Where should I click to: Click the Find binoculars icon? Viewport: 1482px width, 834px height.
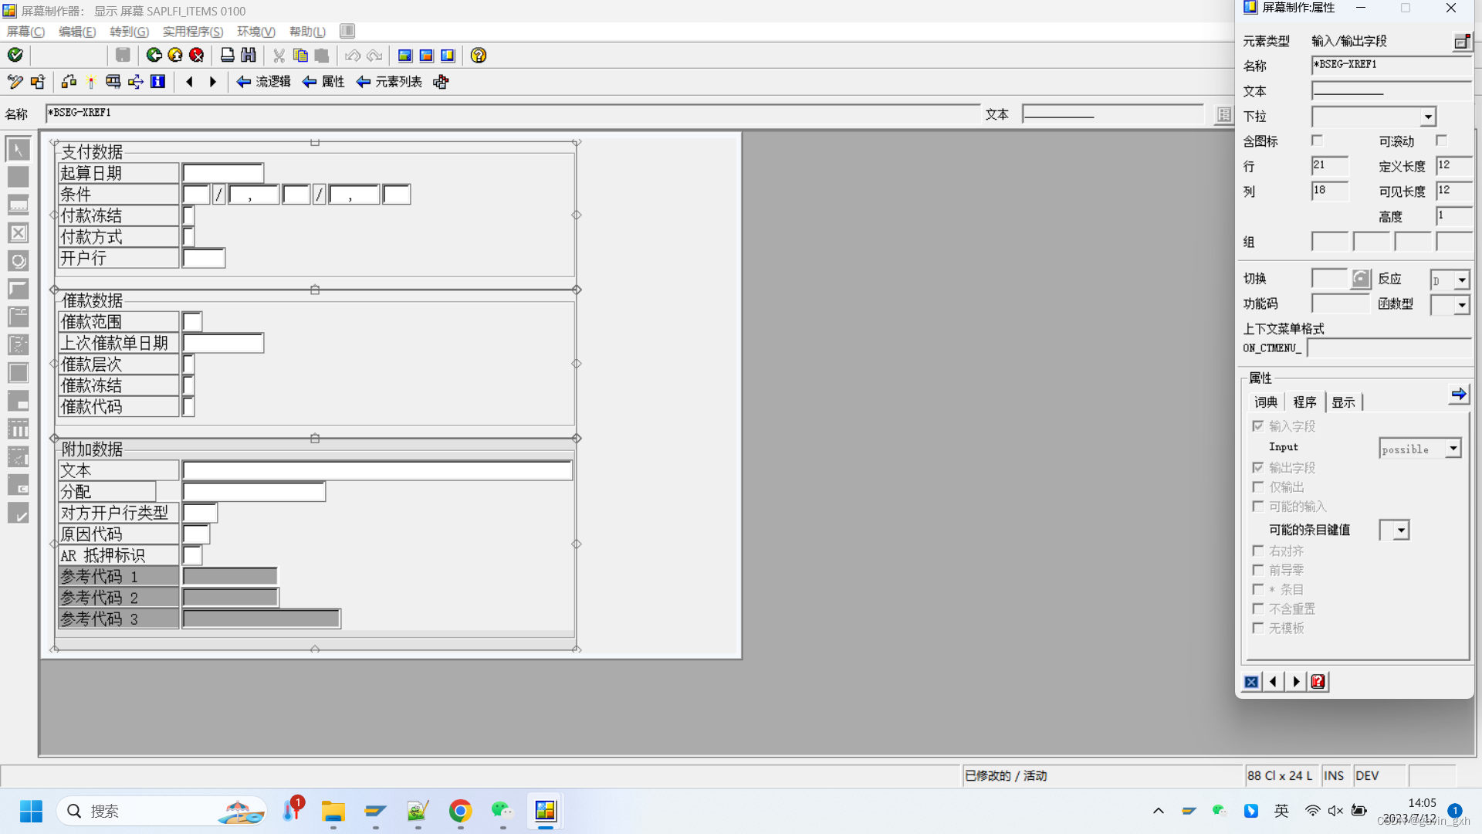pyautogui.click(x=249, y=55)
